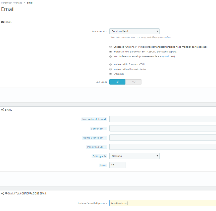
Task: Focus the Password SMTP field
Action: [163, 147]
